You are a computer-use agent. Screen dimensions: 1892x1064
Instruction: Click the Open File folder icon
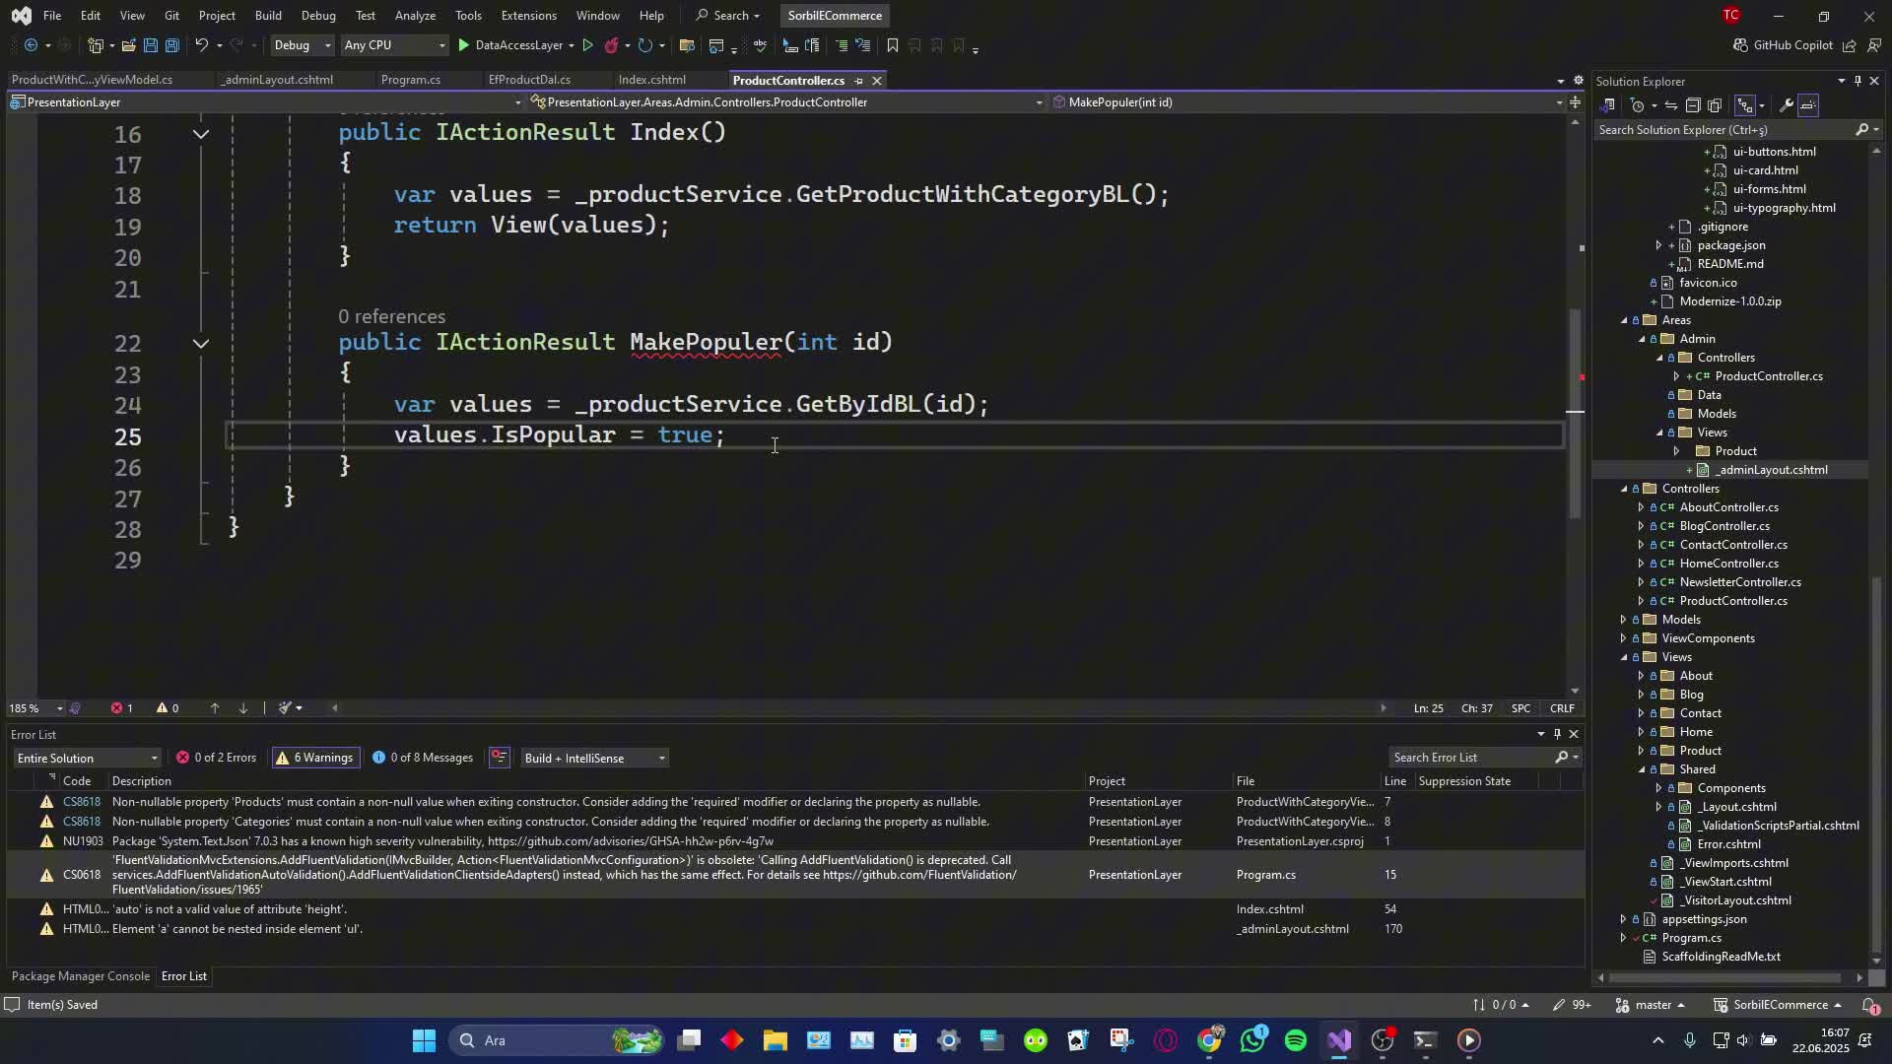pyautogui.click(x=128, y=45)
